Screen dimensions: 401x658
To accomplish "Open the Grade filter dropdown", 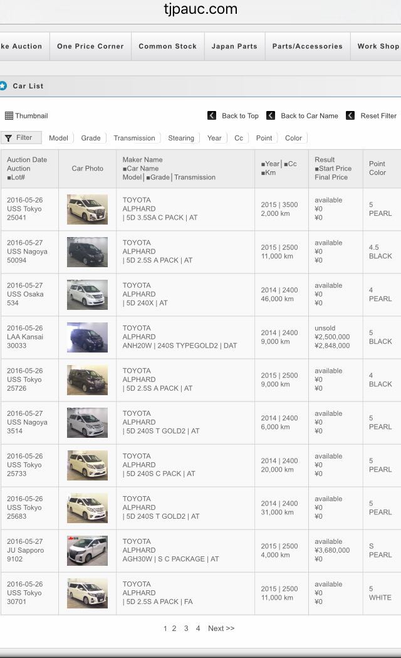I will coord(91,138).
